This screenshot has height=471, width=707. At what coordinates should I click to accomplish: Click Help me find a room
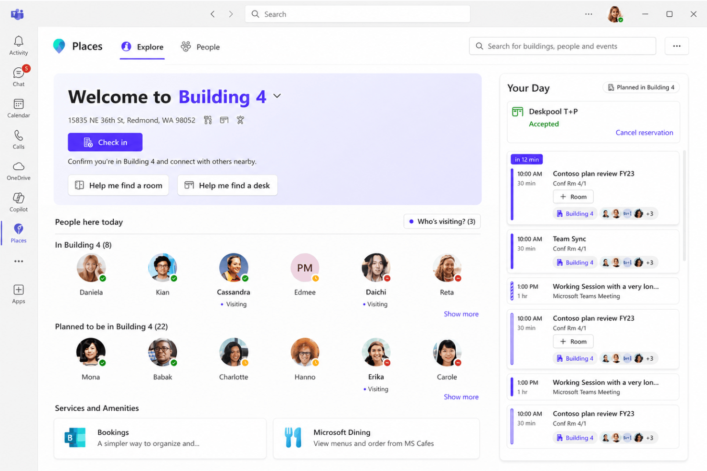pos(118,185)
